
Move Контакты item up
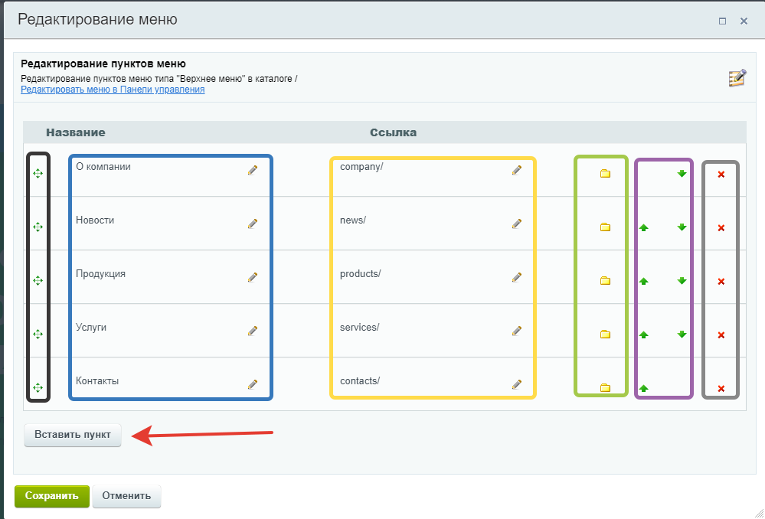coord(643,388)
